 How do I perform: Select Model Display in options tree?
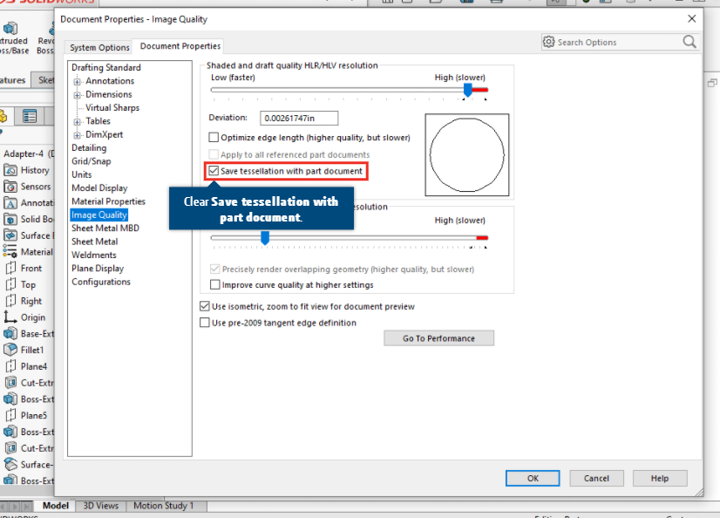[99, 187]
